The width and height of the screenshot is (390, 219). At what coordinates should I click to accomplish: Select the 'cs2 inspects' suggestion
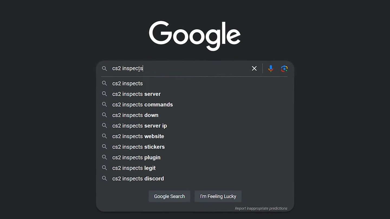click(195, 84)
